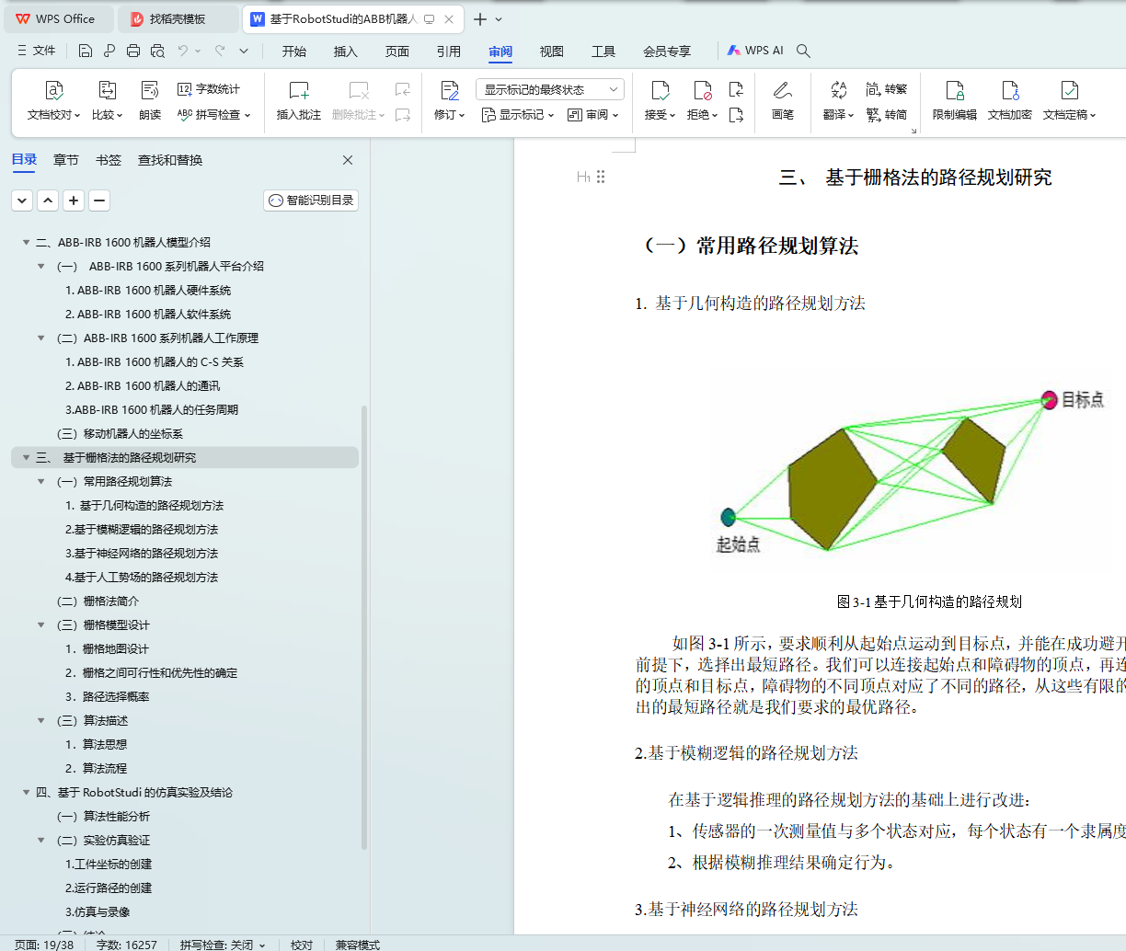Start 朗读 read aloud
Image resolution: width=1126 pixels, height=951 pixels.
pyautogui.click(x=150, y=101)
